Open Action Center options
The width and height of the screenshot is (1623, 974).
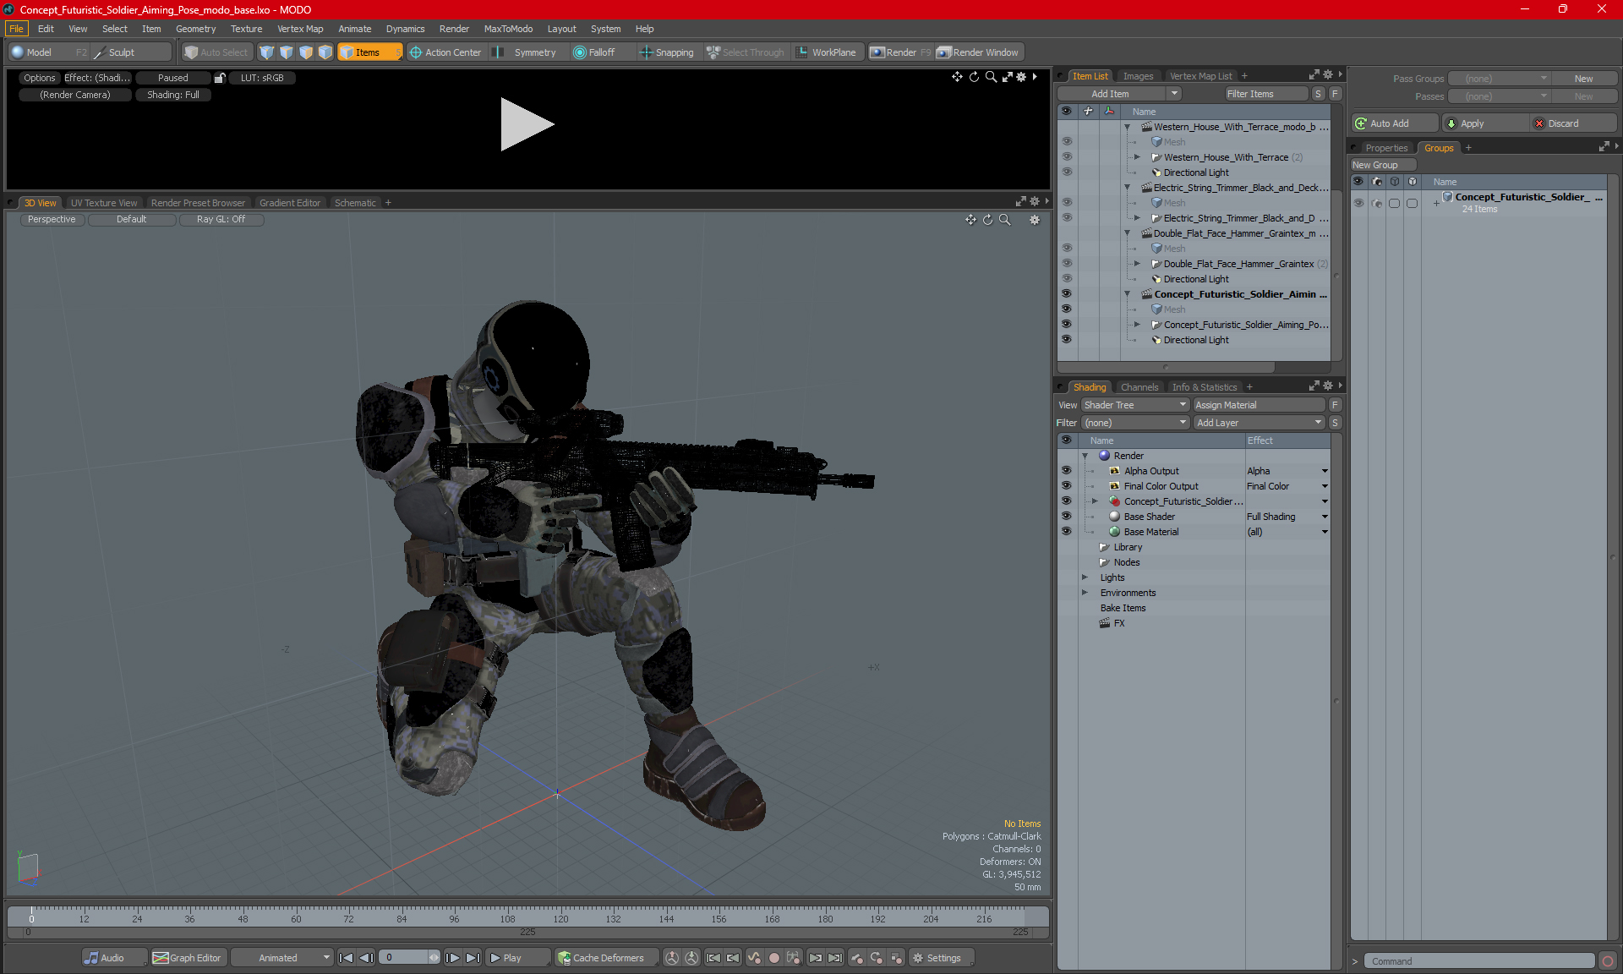445,52
